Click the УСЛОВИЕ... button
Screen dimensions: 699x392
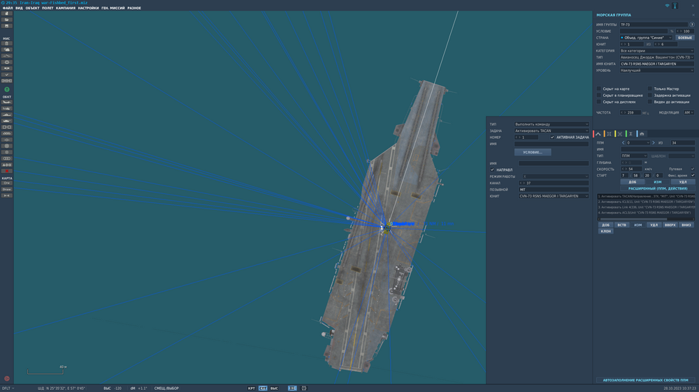click(533, 152)
